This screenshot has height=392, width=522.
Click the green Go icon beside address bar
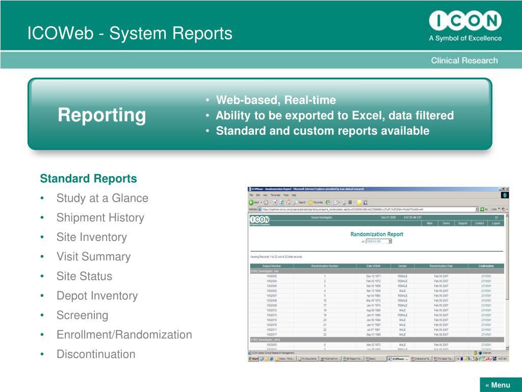[482, 209]
